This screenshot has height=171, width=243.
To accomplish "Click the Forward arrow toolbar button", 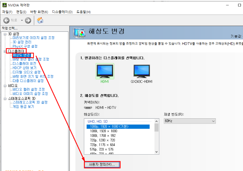I will click(x=28, y=20).
